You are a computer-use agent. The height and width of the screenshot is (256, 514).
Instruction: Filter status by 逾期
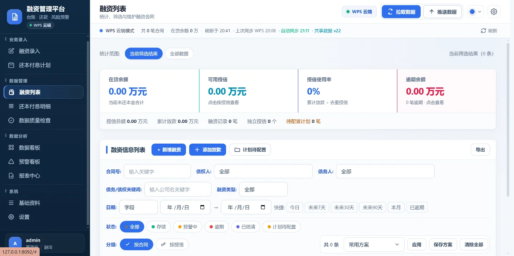(217, 227)
